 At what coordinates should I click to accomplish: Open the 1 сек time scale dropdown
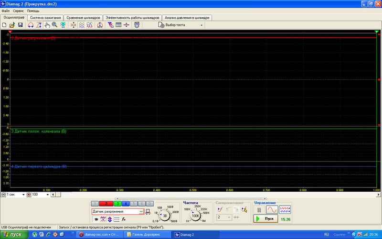(23, 195)
